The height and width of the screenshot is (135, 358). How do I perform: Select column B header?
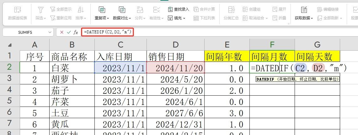click(x=72, y=45)
